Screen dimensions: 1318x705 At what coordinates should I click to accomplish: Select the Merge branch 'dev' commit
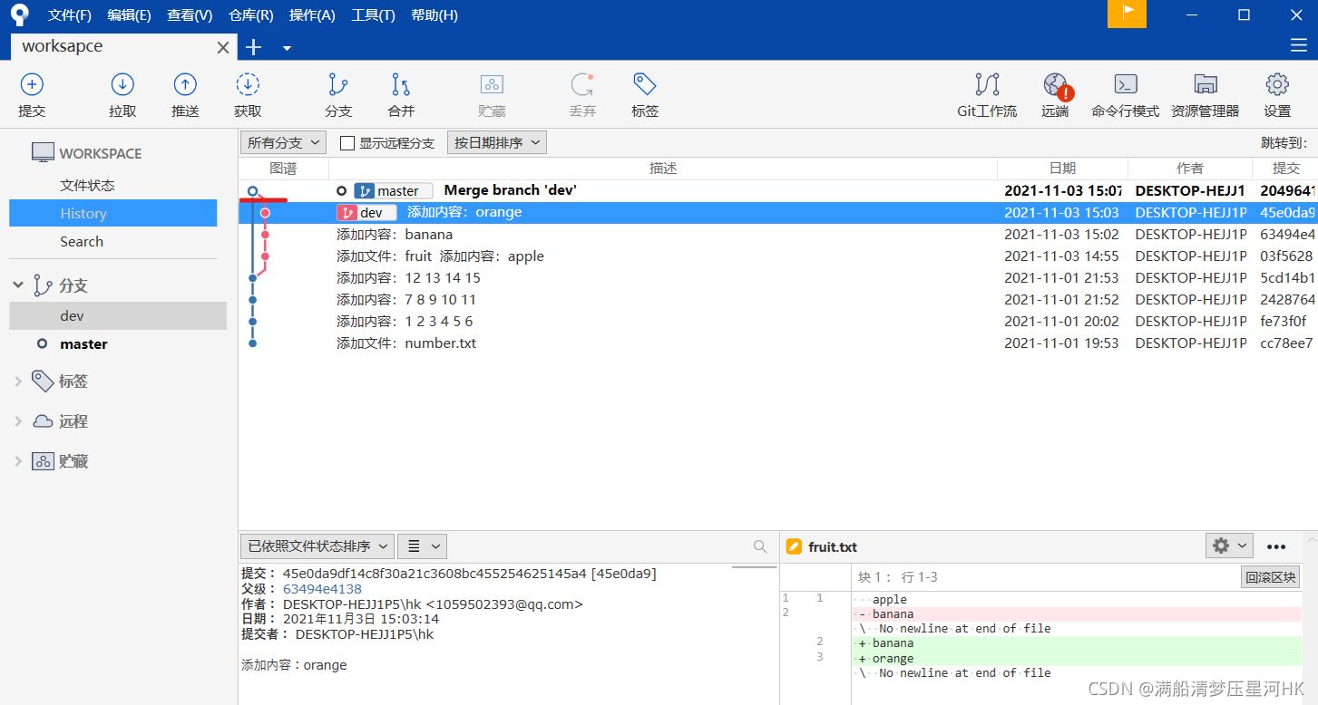click(778, 190)
